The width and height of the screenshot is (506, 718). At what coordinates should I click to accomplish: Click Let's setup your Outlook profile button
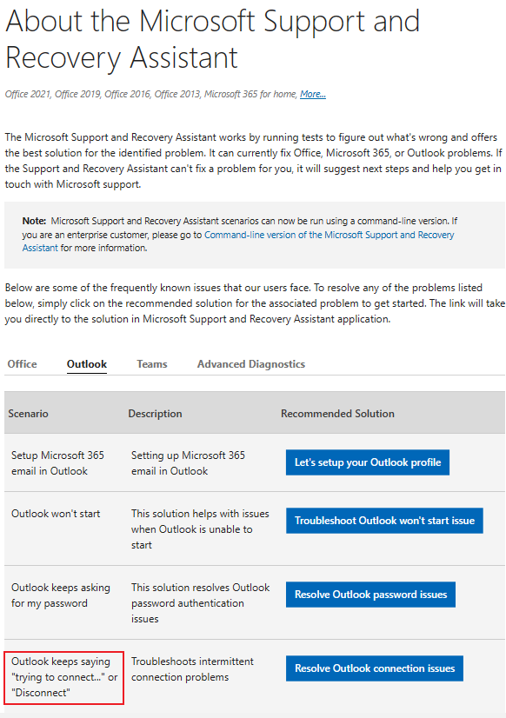coord(367,462)
